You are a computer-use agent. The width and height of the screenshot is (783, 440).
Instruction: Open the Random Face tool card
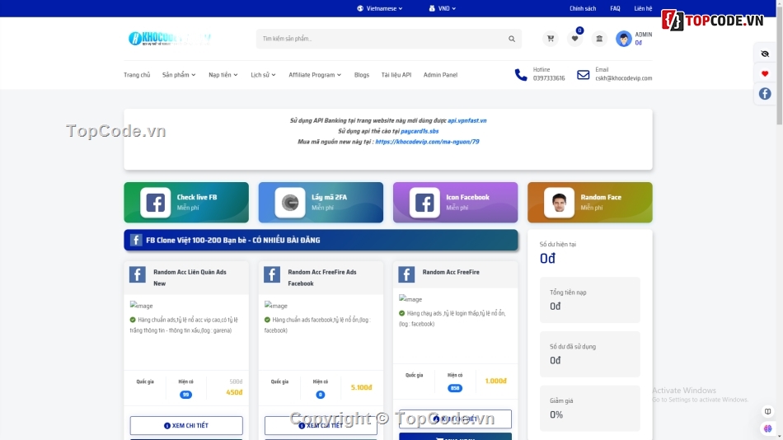(590, 202)
